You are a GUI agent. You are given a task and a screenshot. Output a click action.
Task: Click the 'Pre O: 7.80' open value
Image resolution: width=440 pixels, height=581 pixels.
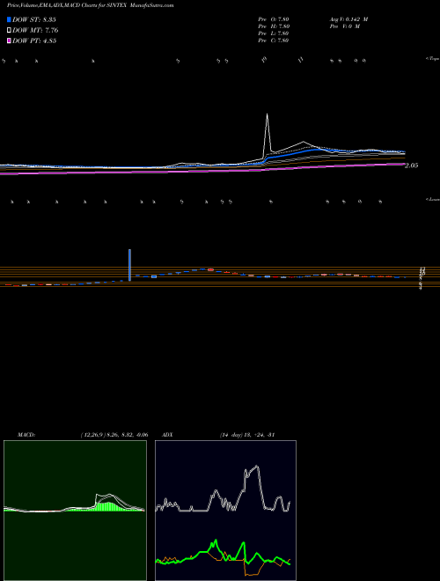point(274,19)
